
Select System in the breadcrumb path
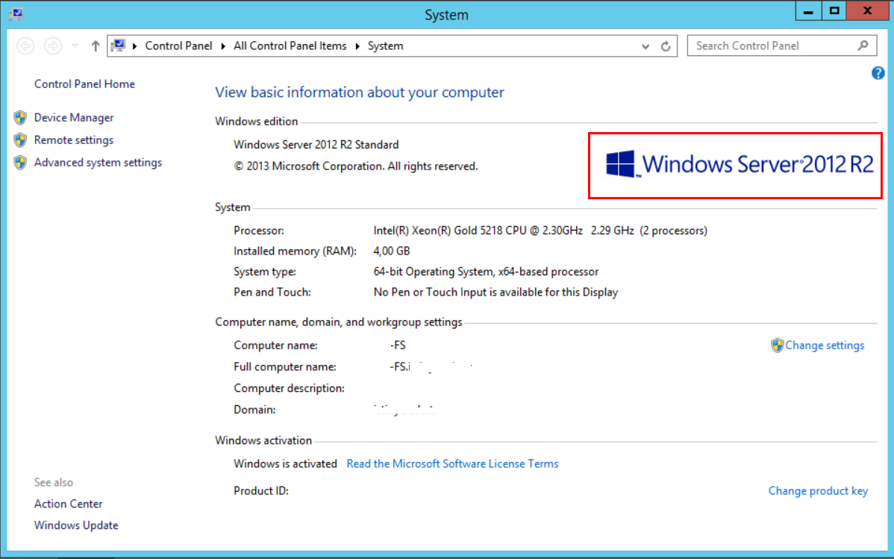click(385, 46)
